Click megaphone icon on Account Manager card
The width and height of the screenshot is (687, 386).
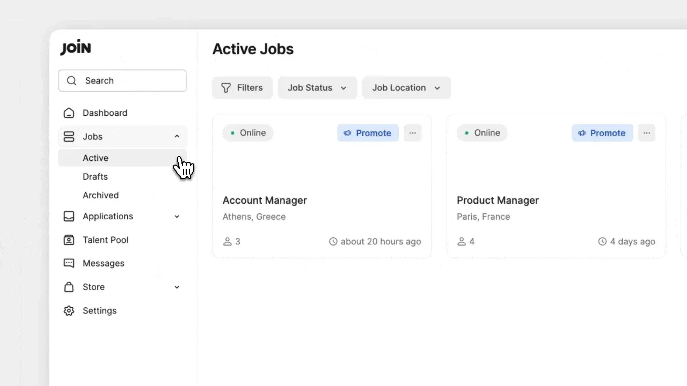347,133
